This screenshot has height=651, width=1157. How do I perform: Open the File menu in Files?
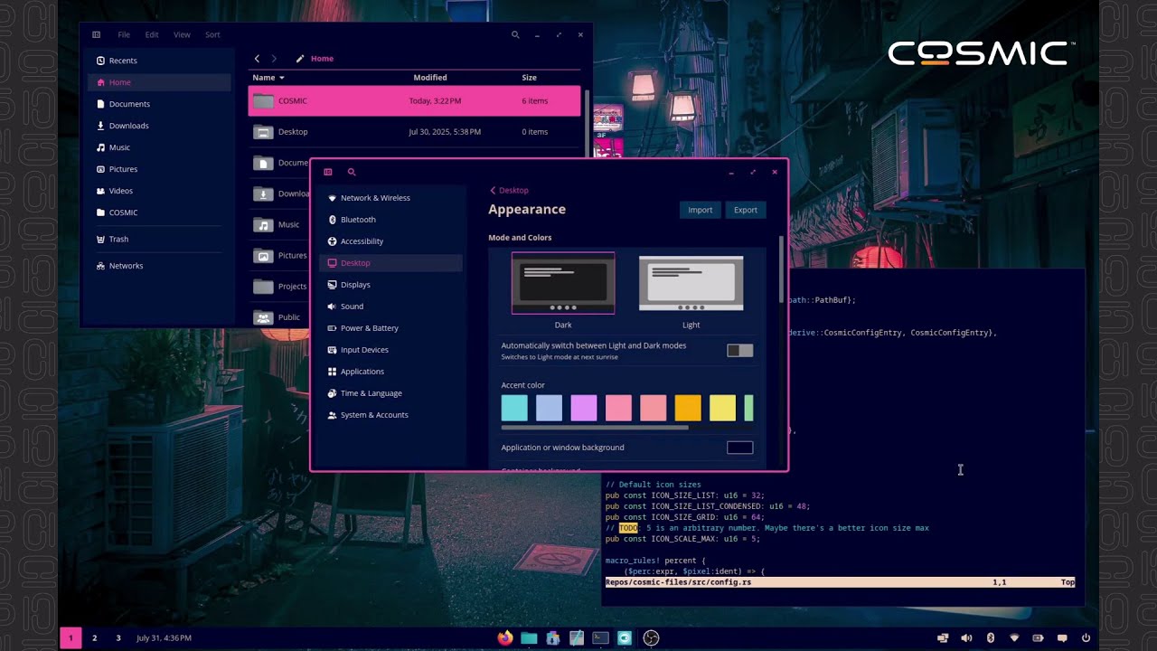point(124,34)
